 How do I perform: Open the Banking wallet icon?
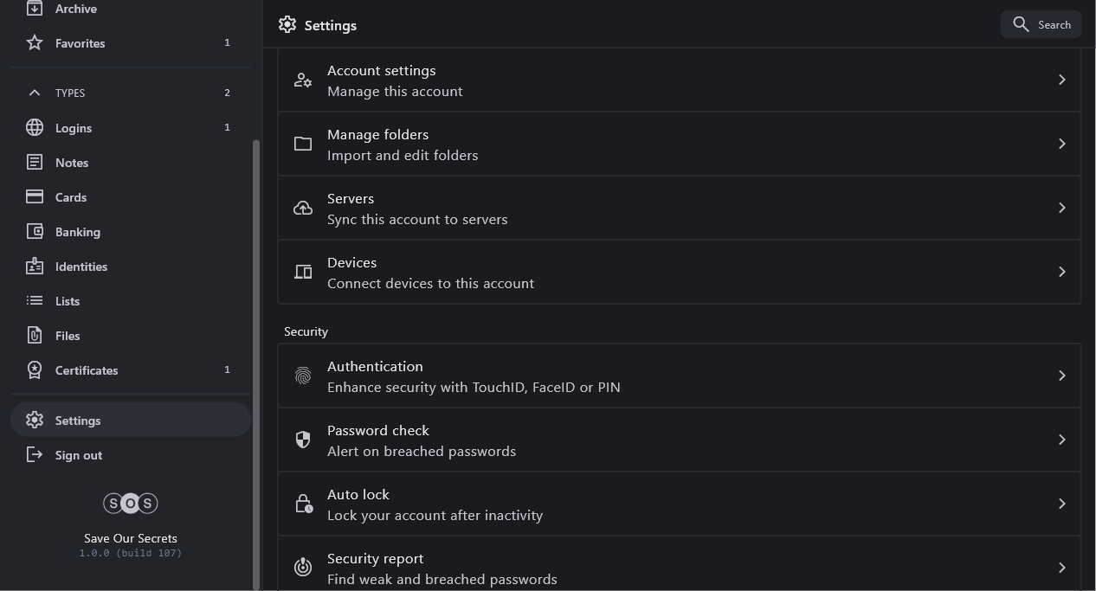pos(35,232)
